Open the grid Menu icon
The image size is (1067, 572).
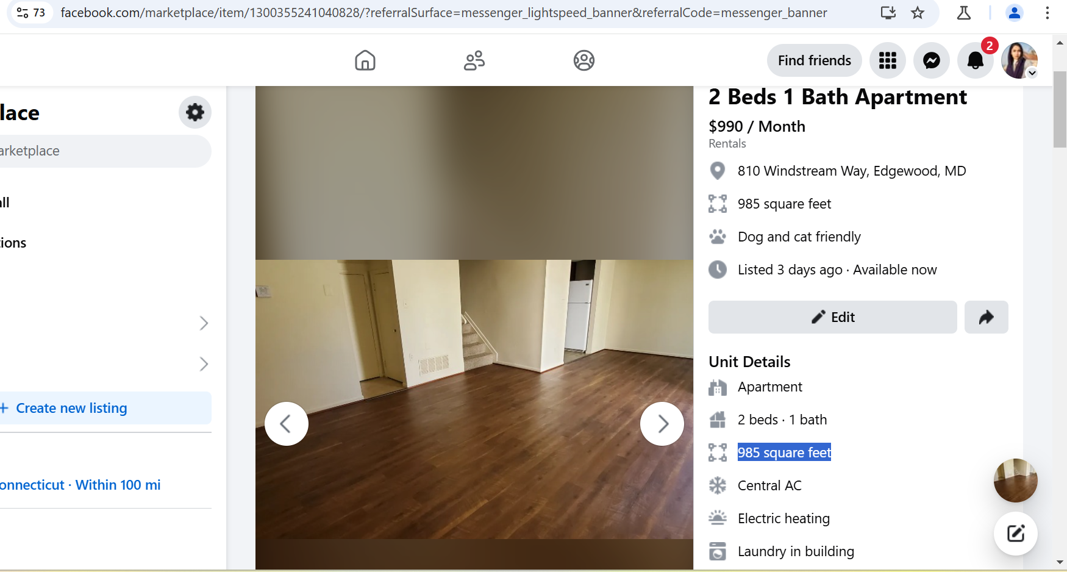(888, 60)
